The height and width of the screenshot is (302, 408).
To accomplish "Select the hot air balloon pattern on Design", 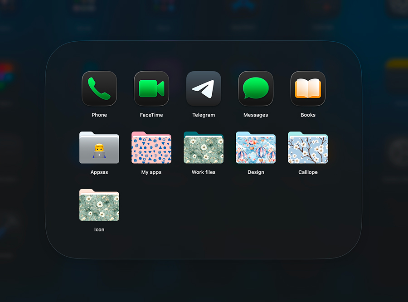I will (x=255, y=150).
